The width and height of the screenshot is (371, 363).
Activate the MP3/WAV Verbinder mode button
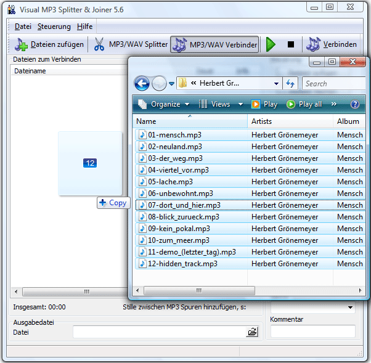[214, 44]
